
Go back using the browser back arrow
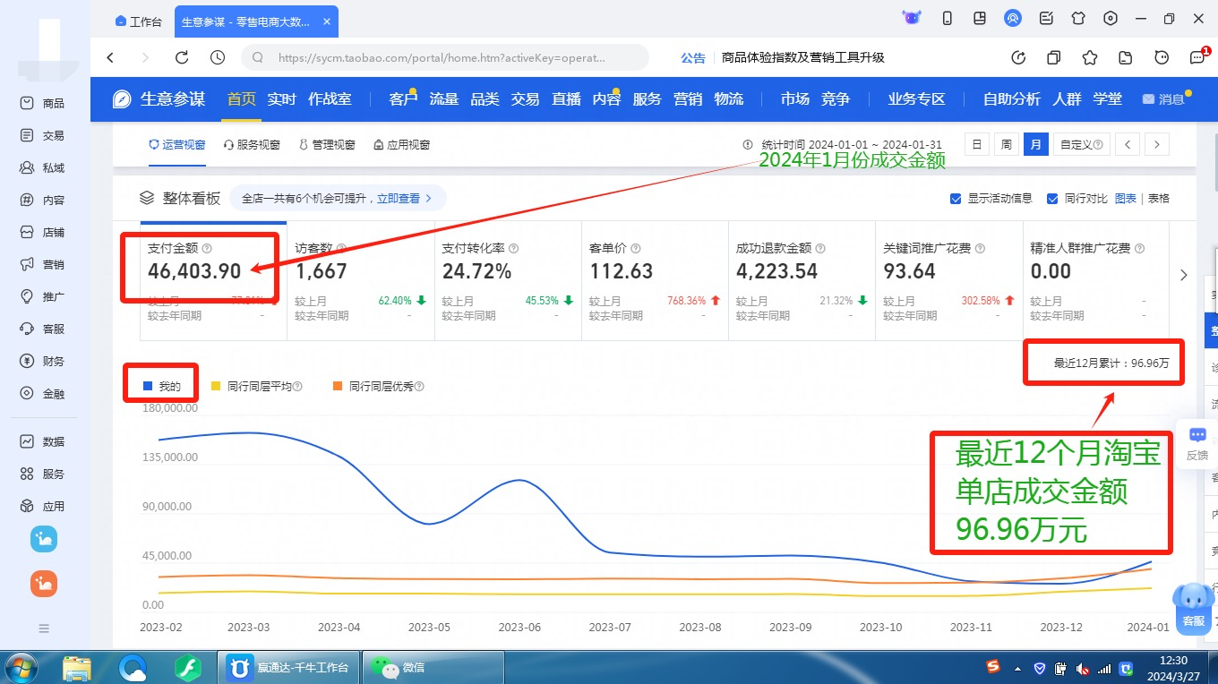[111, 57]
